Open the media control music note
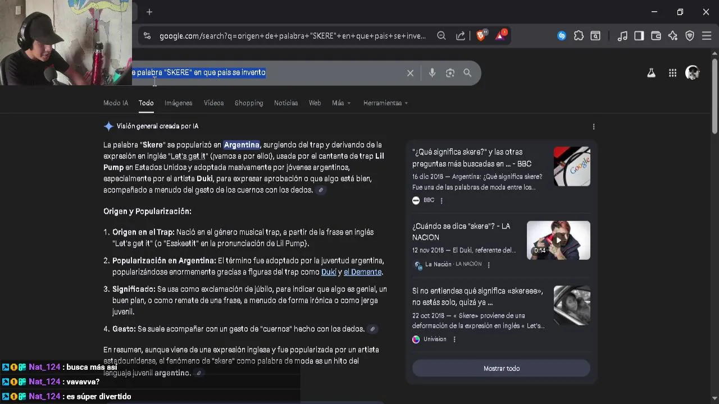 (622, 36)
